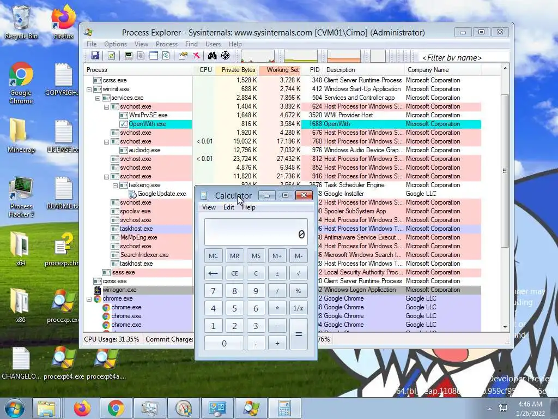Click the clock showing 4:46 AM
Viewport: 558px width, 419px height.
(x=530, y=404)
